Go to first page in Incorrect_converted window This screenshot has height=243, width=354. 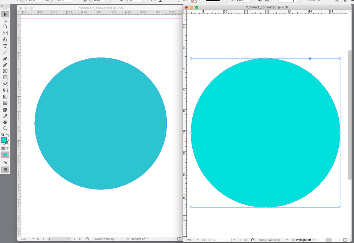click(38, 239)
